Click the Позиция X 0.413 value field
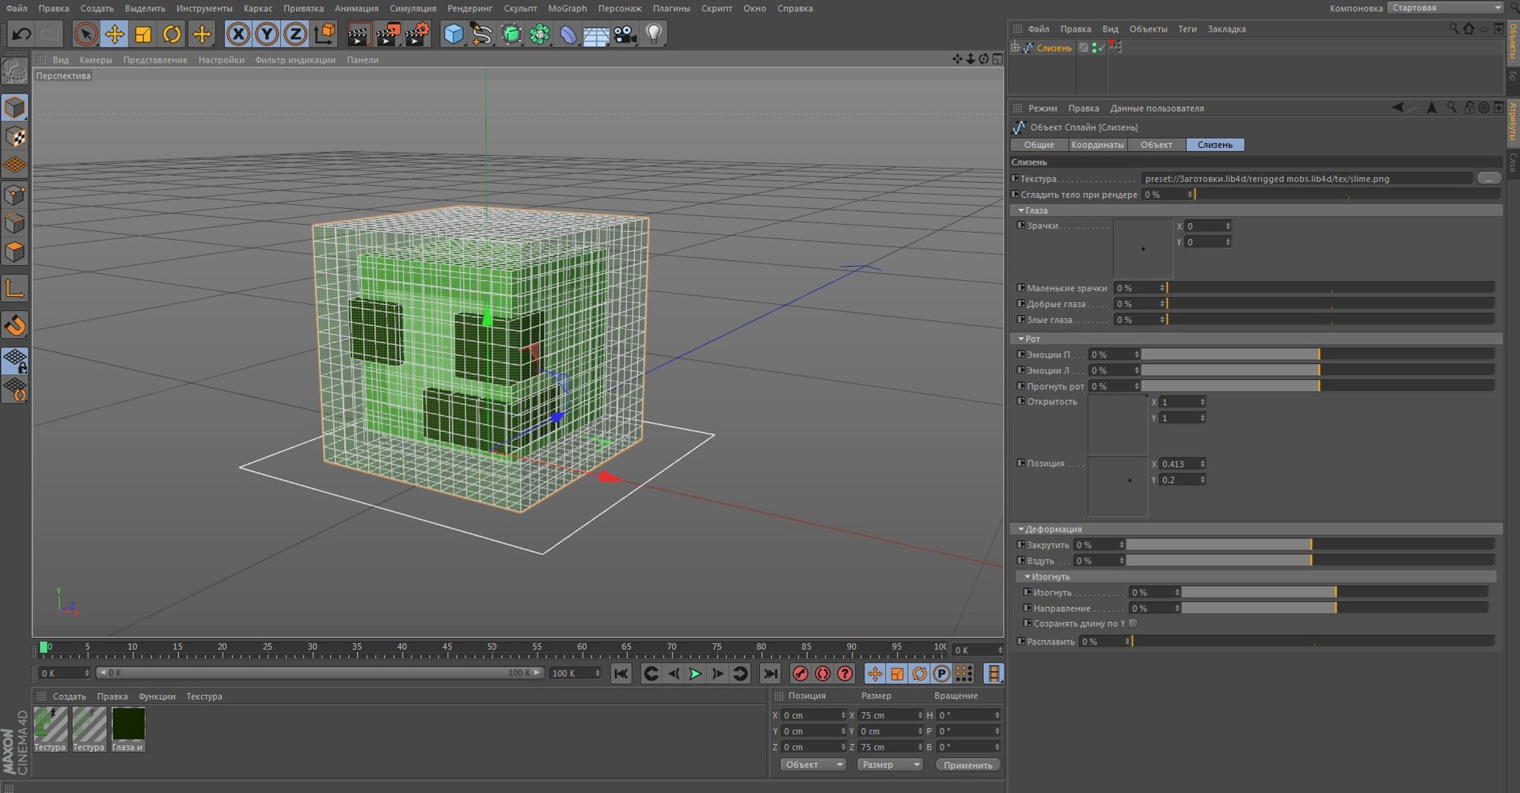The height and width of the screenshot is (793, 1520). [x=1182, y=464]
